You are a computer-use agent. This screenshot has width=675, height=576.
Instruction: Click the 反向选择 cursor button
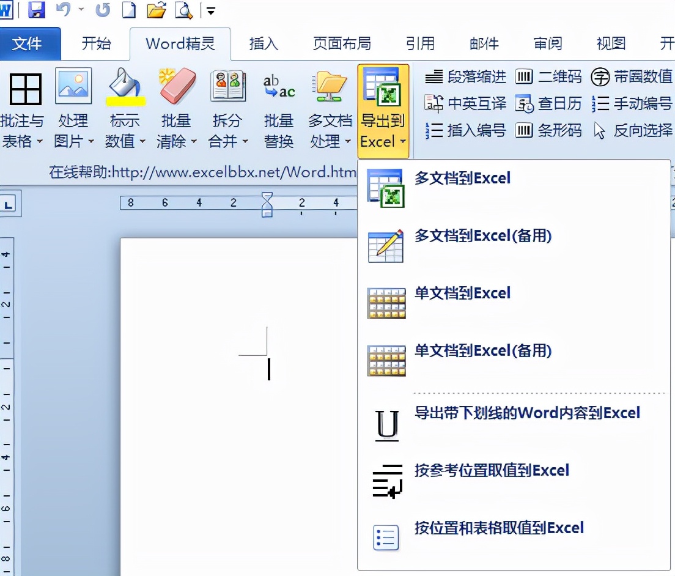(632, 130)
